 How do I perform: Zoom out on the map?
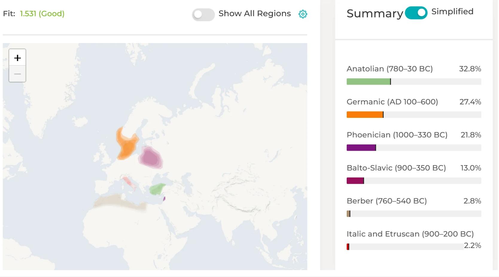(17, 74)
